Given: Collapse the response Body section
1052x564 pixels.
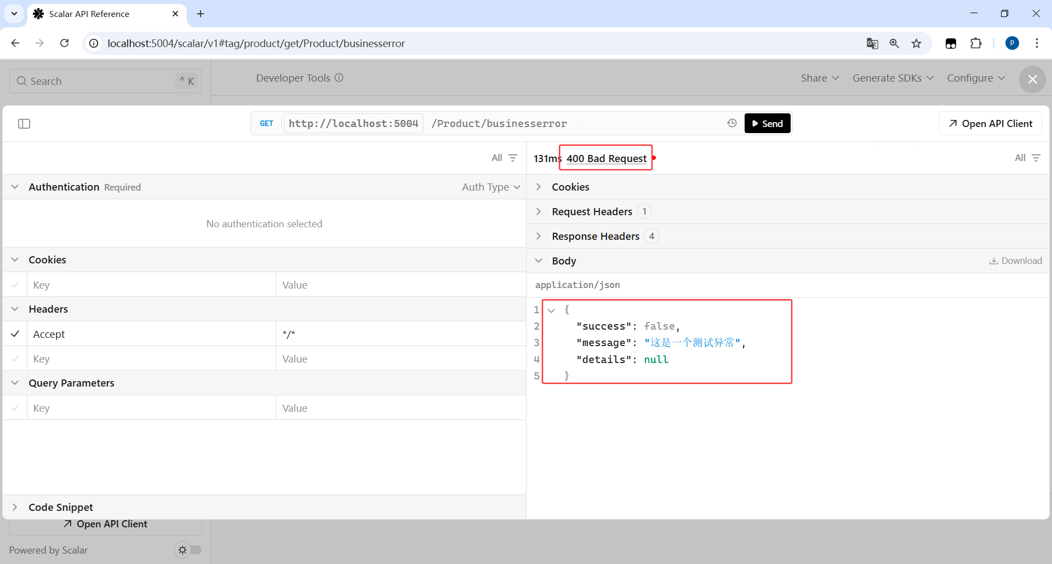Looking at the screenshot, I should tap(539, 261).
